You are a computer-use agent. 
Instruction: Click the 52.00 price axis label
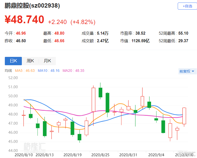pos(13,78)
